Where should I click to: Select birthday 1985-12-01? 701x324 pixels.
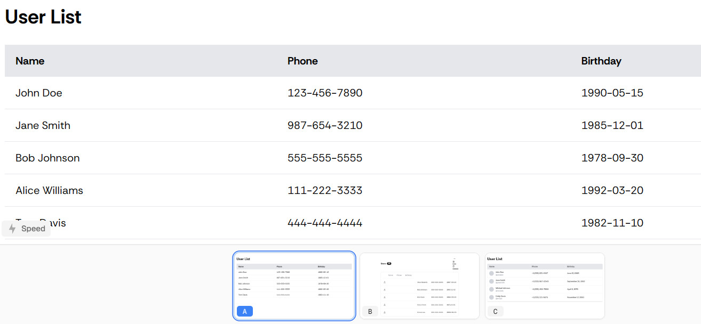point(612,125)
